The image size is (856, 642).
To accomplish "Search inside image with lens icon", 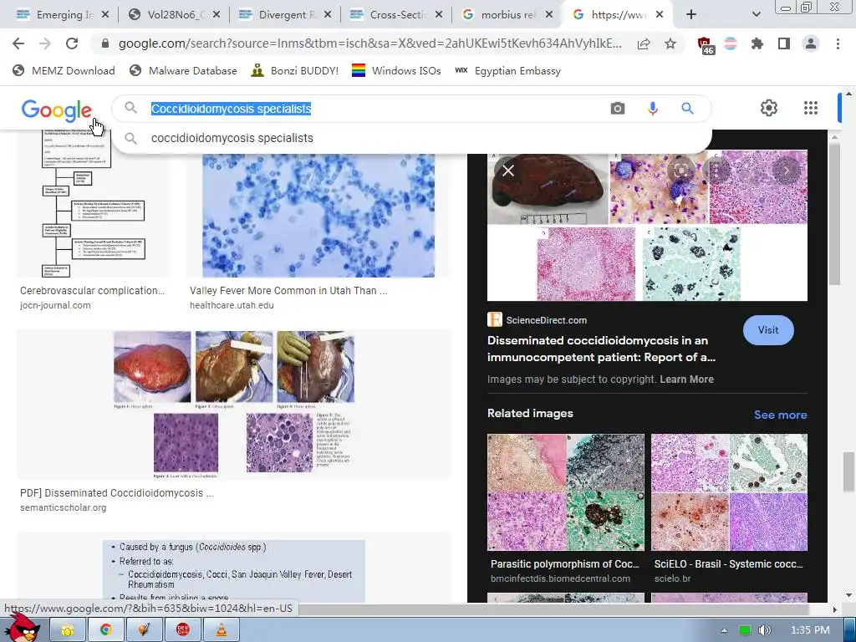I will point(680,171).
